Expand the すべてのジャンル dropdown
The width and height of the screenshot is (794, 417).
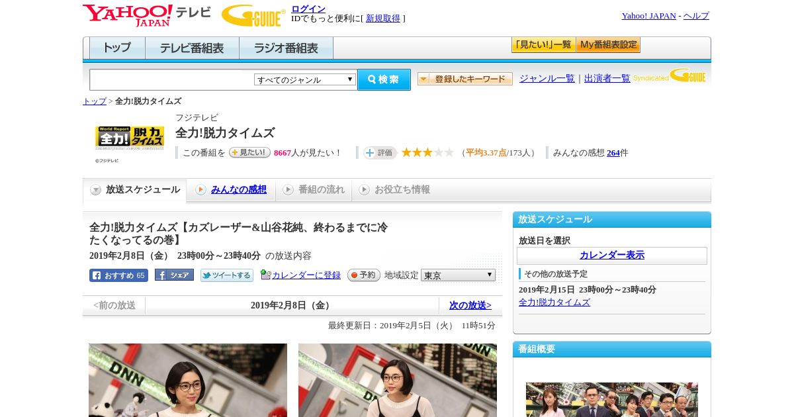pyautogui.click(x=305, y=79)
